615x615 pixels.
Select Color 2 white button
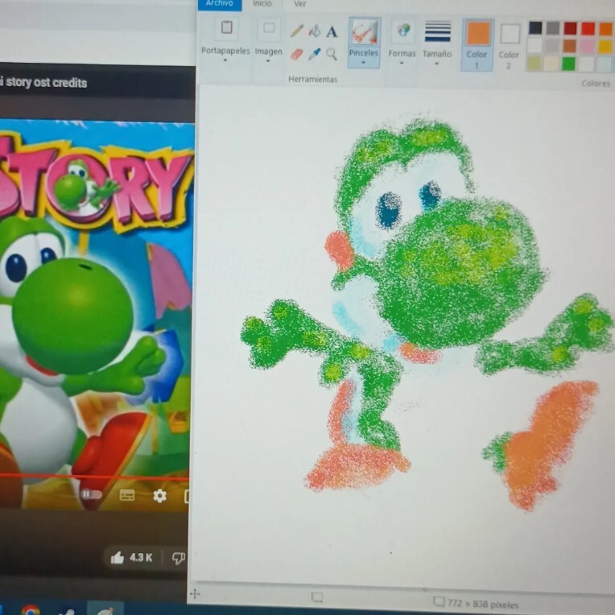(x=510, y=46)
